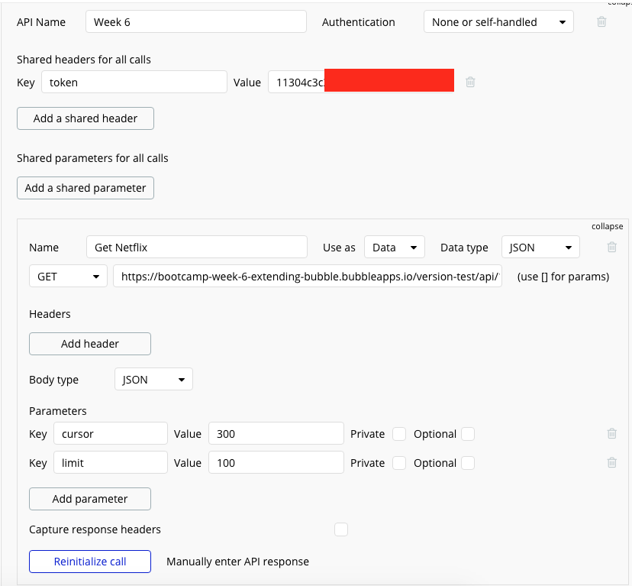Remove the shared token header via trash icon
Viewport: 632px width, 586px height.
470,82
